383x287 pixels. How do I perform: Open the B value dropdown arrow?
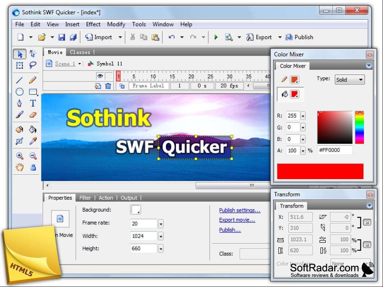coord(303,139)
